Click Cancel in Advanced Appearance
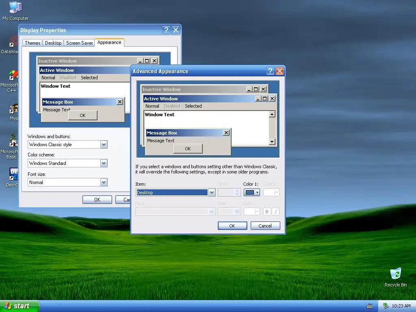 point(265,226)
